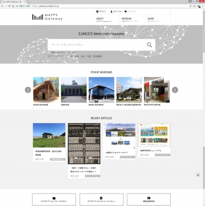The image size is (205, 206).
Task: Click the scroll-to-top arrow icon
Action: [198, 175]
